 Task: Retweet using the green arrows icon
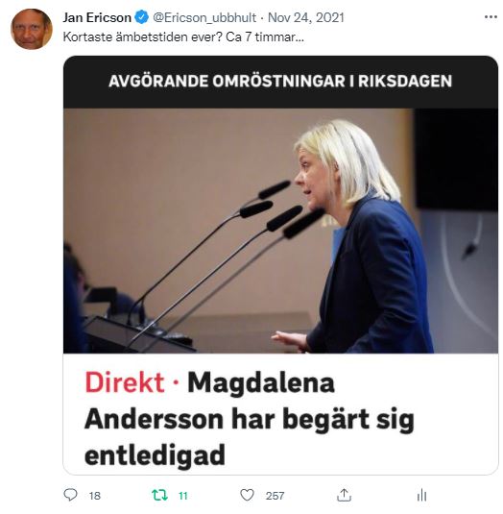(x=159, y=495)
